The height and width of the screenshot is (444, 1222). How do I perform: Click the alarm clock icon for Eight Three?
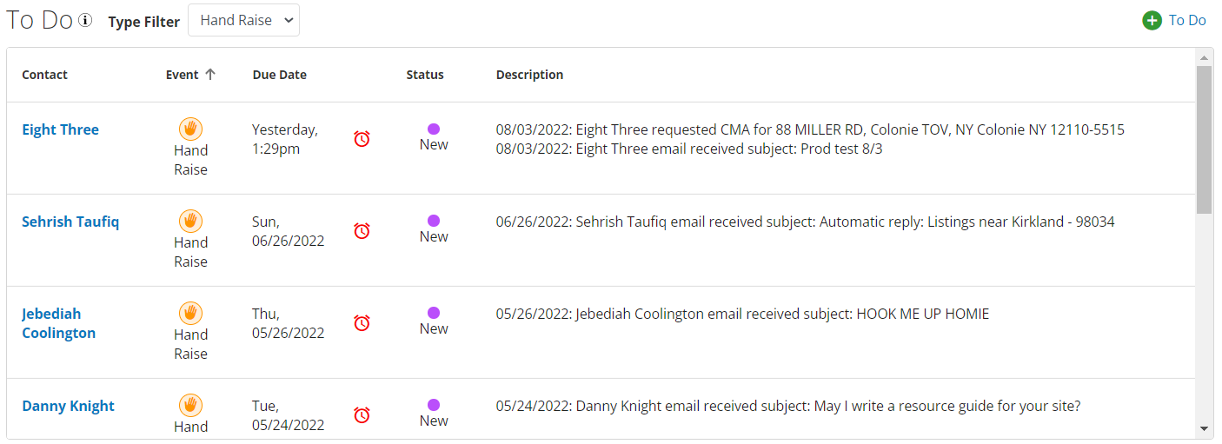click(362, 138)
